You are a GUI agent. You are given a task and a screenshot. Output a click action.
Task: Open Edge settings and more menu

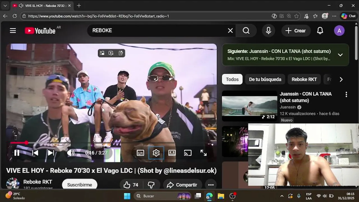pyautogui.click(x=334, y=16)
